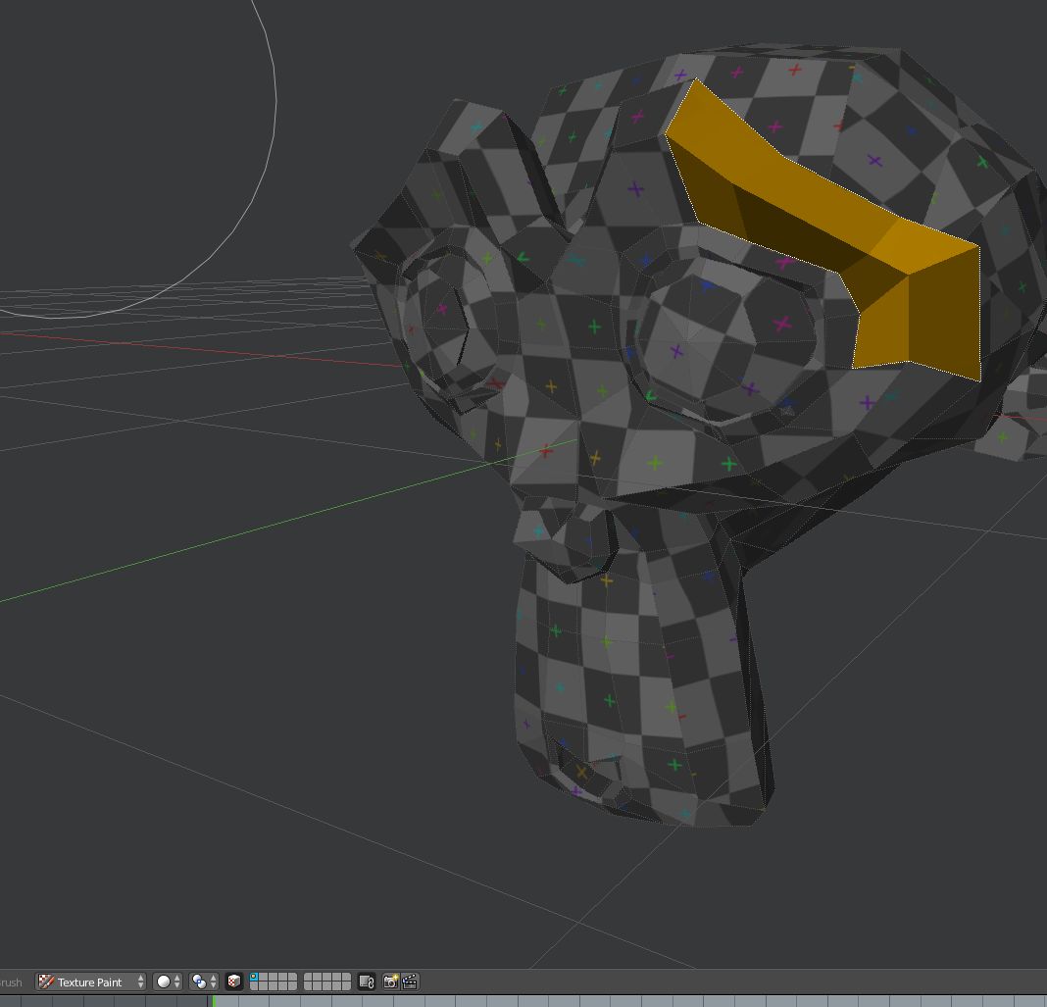Select the highlighted first scene layer button
Image resolution: width=1047 pixels, height=1007 pixels.
254,977
